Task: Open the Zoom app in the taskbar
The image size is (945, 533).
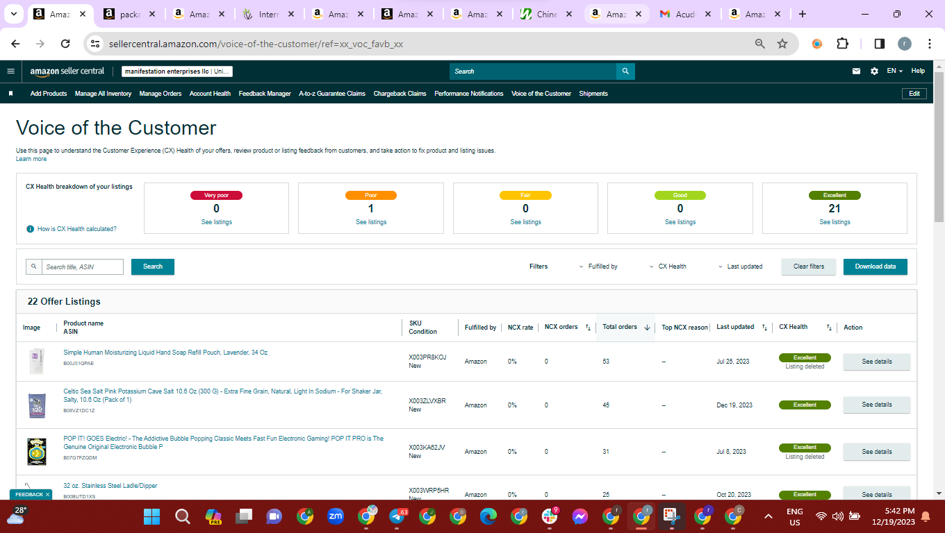Action: (x=336, y=516)
